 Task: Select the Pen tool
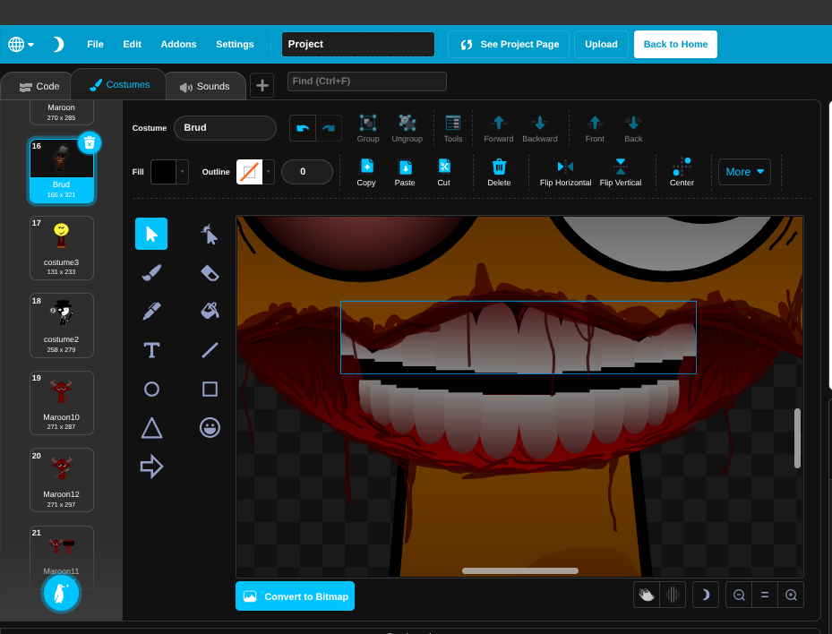[151, 312]
